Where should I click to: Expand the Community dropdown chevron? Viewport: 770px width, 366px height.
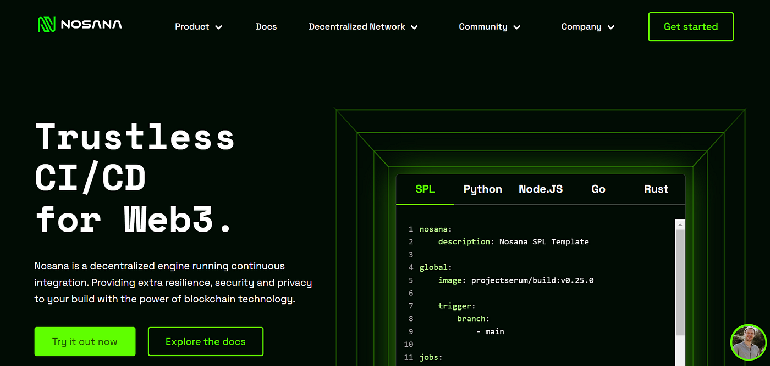point(516,27)
